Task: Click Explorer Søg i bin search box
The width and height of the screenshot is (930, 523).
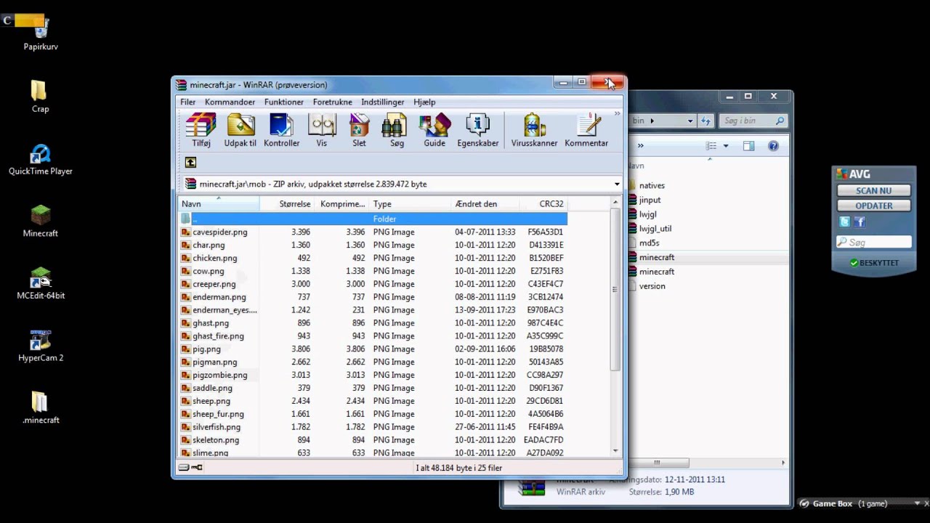Action: pos(753,121)
